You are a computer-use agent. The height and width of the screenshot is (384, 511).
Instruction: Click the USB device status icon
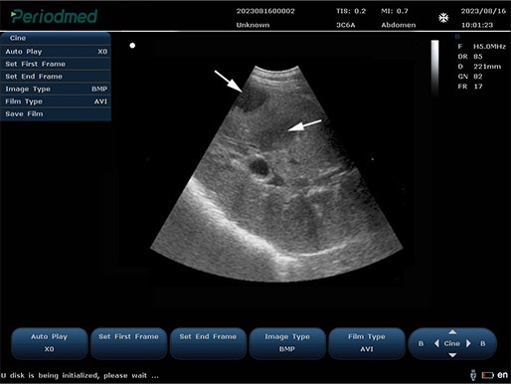(x=473, y=375)
